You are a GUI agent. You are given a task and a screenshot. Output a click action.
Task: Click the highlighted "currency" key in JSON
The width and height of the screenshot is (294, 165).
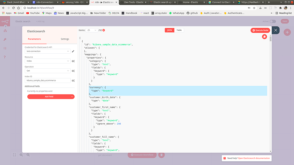click(x=96, y=87)
